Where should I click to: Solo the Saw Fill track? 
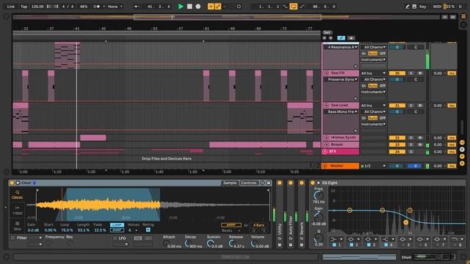[x=411, y=73]
